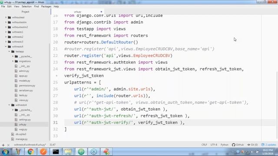Screen dimensions: 278x156
Task: Expand the migrations folder
Action: point(13,61)
